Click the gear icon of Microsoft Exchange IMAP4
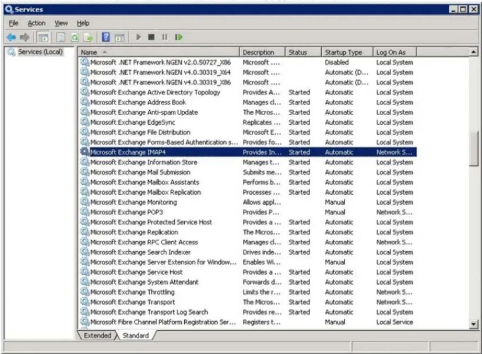 [84, 152]
